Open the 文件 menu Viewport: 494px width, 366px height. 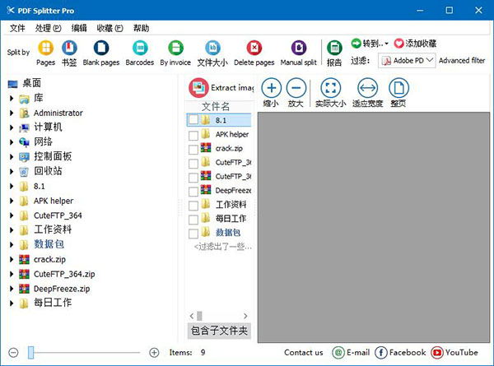coord(17,28)
